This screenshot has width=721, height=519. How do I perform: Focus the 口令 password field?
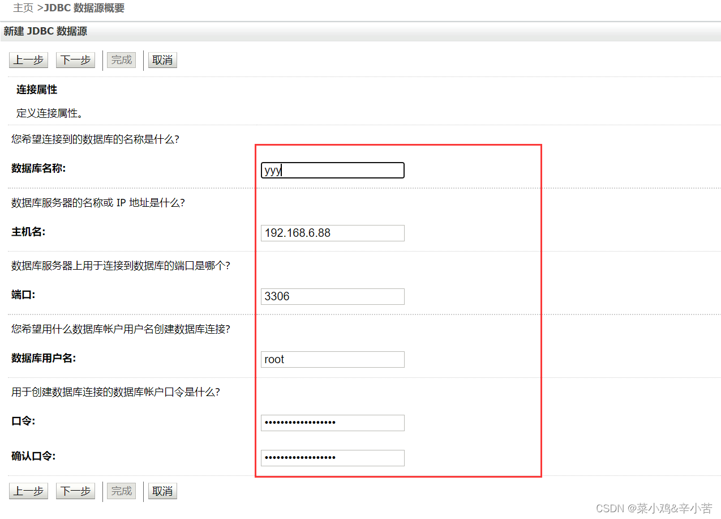(332, 423)
